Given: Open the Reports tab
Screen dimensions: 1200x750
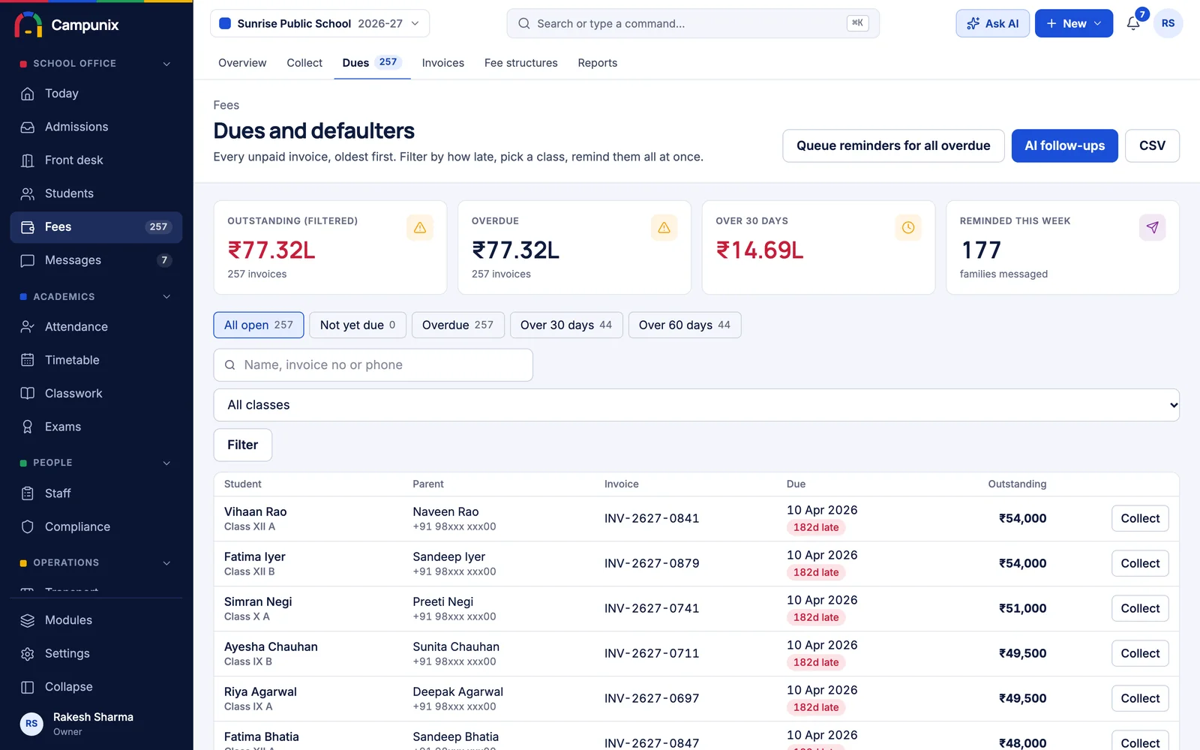Looking at the screenshot, I should tap(598, 63).
